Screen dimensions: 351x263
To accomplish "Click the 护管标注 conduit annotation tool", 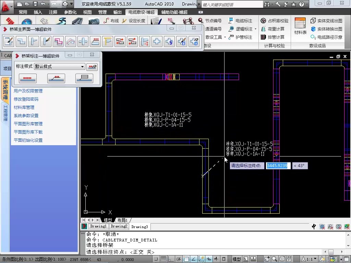I will point(240,37).
